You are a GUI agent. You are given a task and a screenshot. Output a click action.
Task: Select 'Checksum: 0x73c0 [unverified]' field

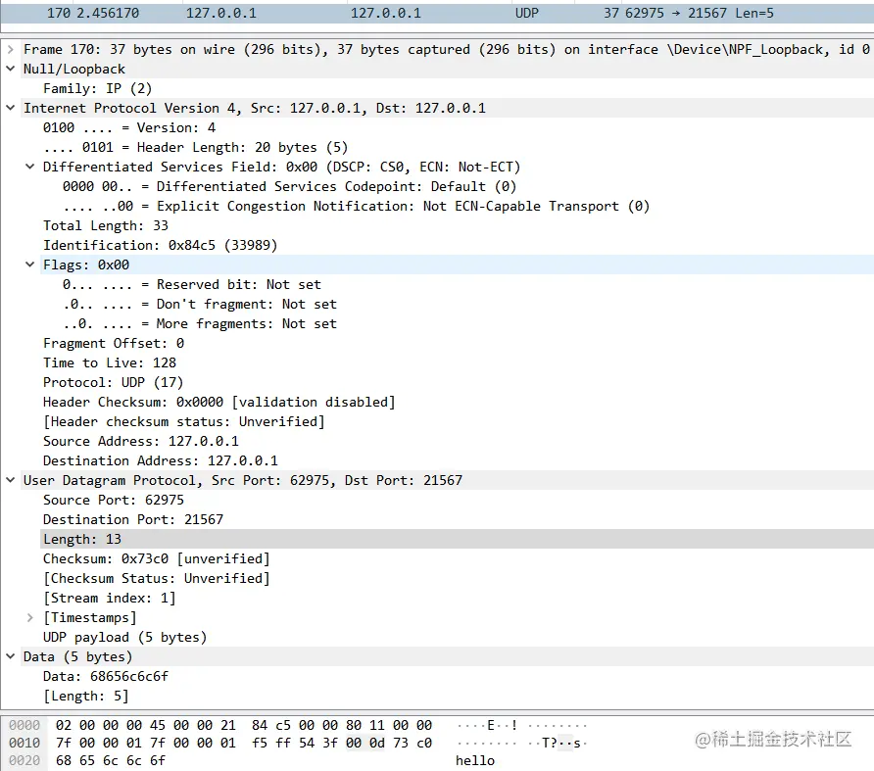click(157, 558)
